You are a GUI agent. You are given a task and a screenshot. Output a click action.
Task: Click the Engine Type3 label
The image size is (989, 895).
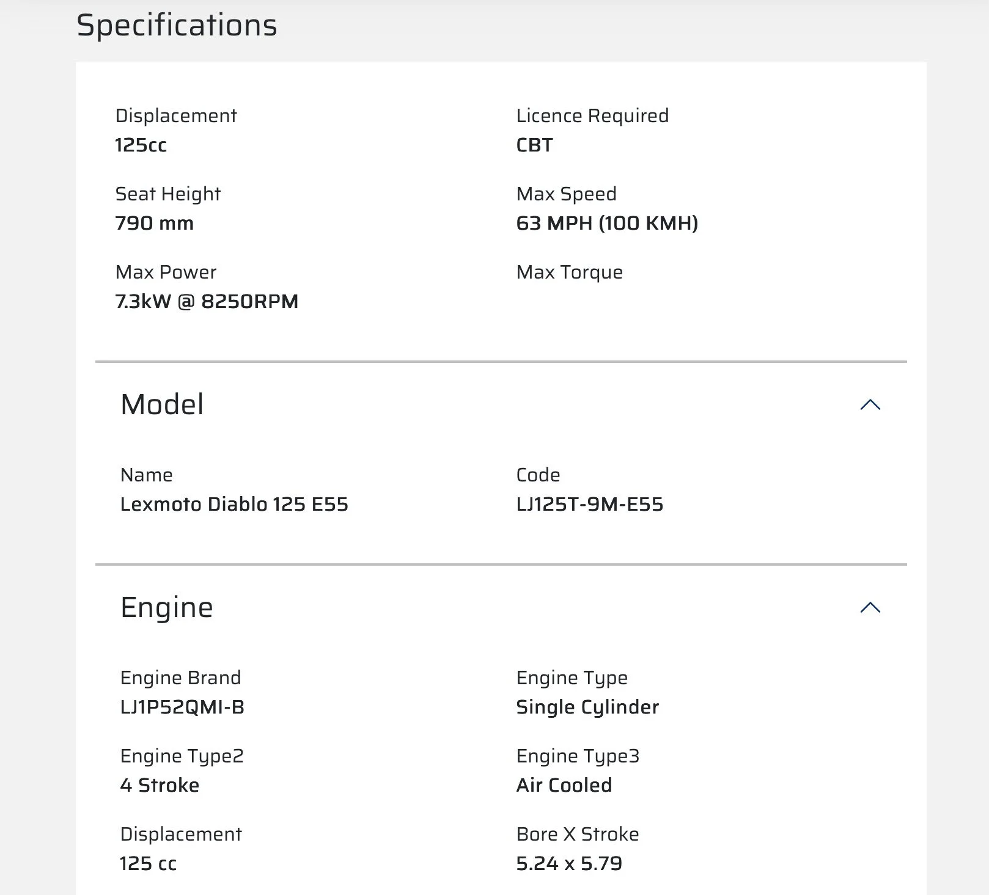[578, 756]
